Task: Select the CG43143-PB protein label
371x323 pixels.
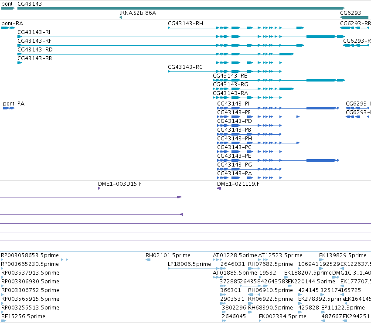Action: (x=234, y=130)
